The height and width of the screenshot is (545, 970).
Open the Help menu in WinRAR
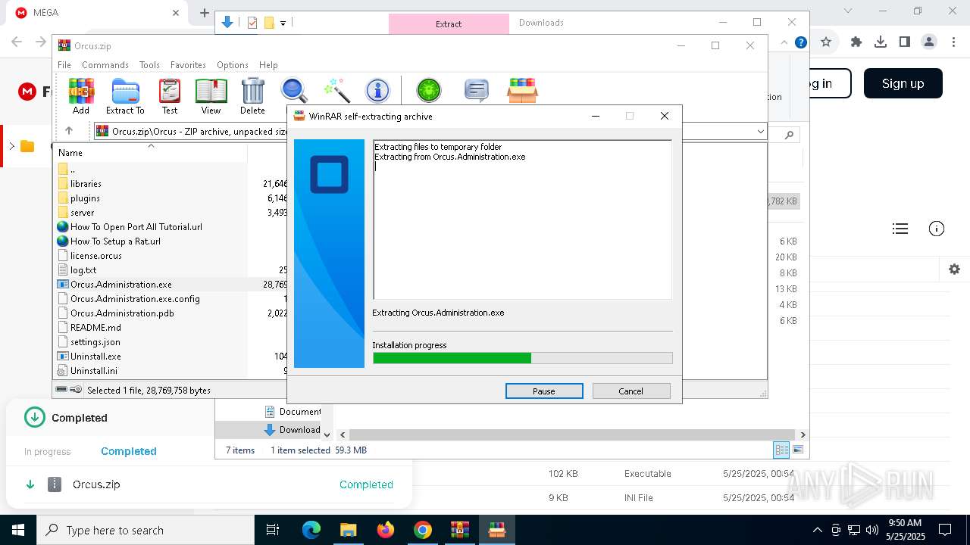[268, 65]
